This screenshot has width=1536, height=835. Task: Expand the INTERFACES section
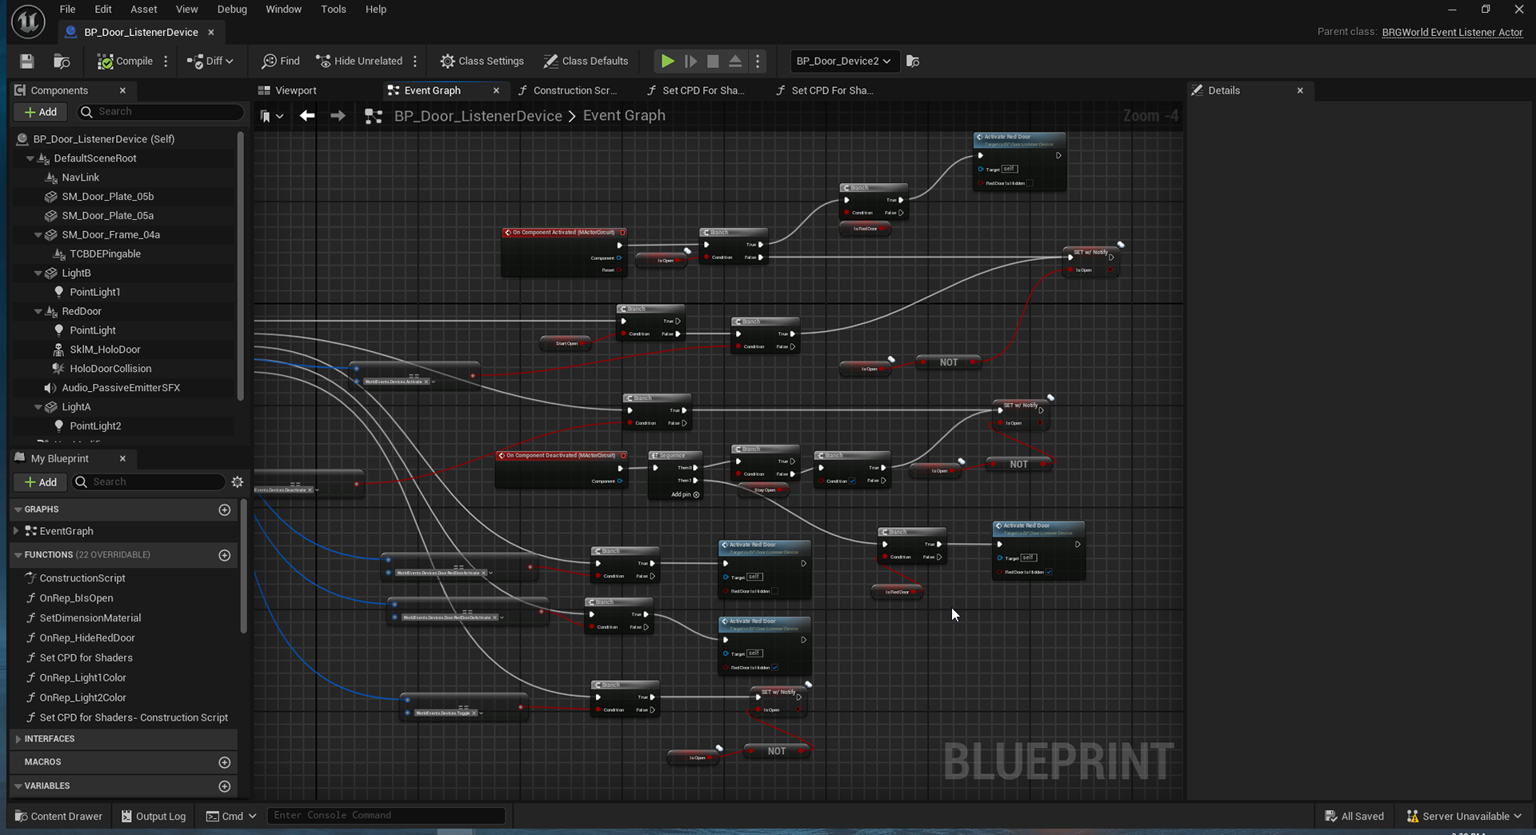pyautogui.click(x=18, y=739)
